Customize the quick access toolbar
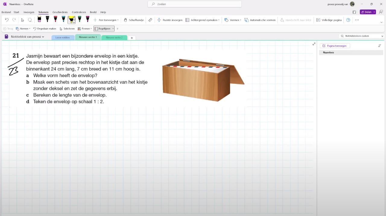This screenshot has width=386, height=216. (117, 29)
